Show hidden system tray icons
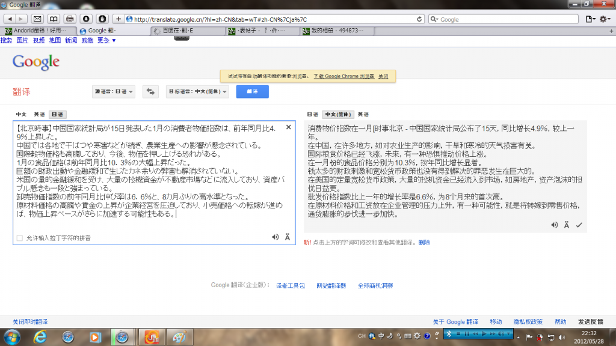Viewport: 616px width, 346px height. [x=518, y=338]
